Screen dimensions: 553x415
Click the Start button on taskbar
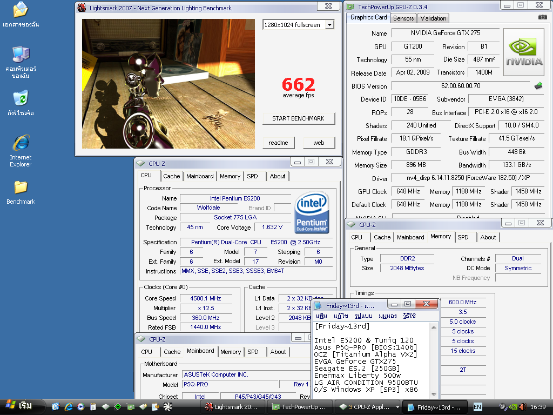(x=21, y=406)
